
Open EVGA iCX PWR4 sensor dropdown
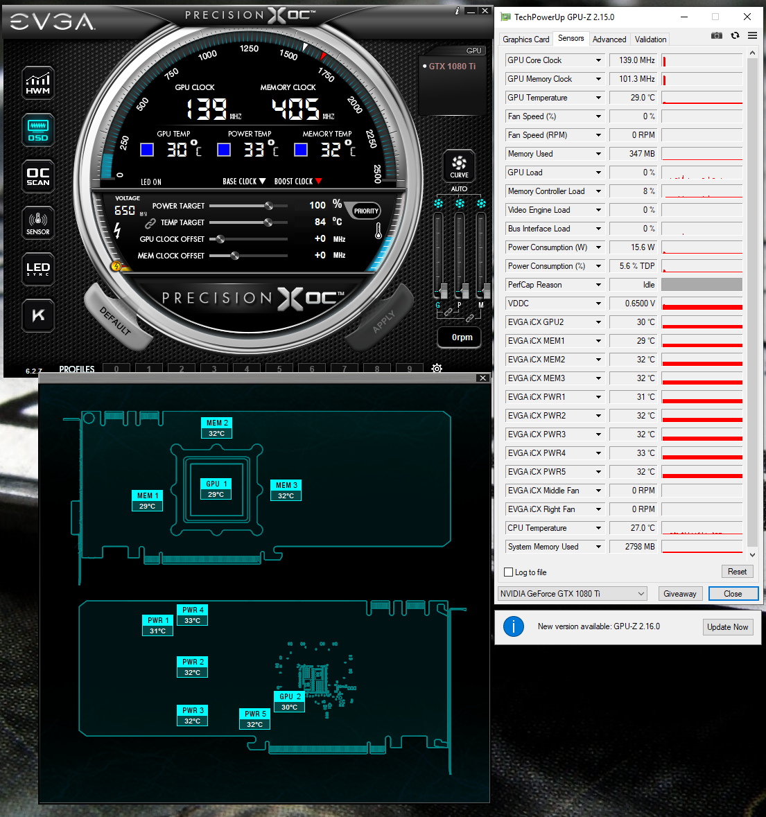tap(598, 453)
